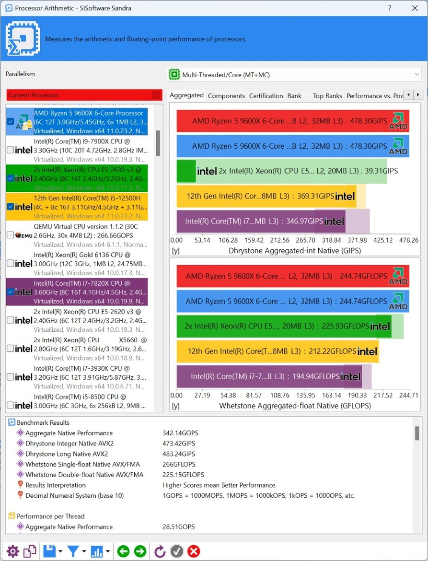Open the Parallelism Multi-Threaded/Core dropdown
This screenshot has height=561, width=428.
click(x=294, y=75)
